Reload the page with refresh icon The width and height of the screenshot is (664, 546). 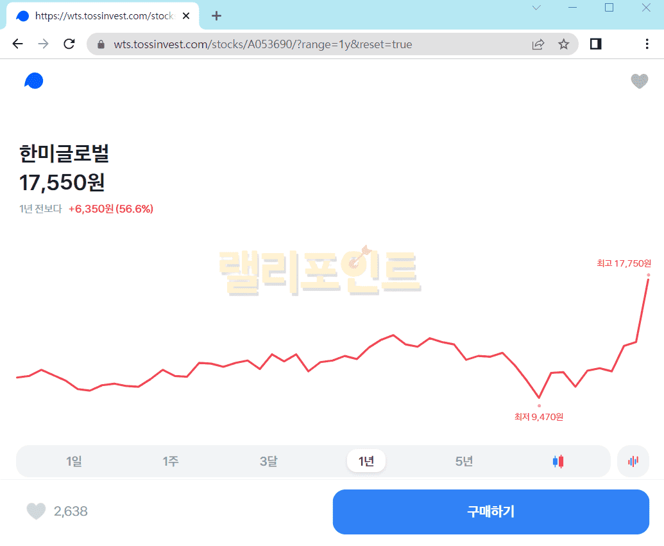coord(69,44)
